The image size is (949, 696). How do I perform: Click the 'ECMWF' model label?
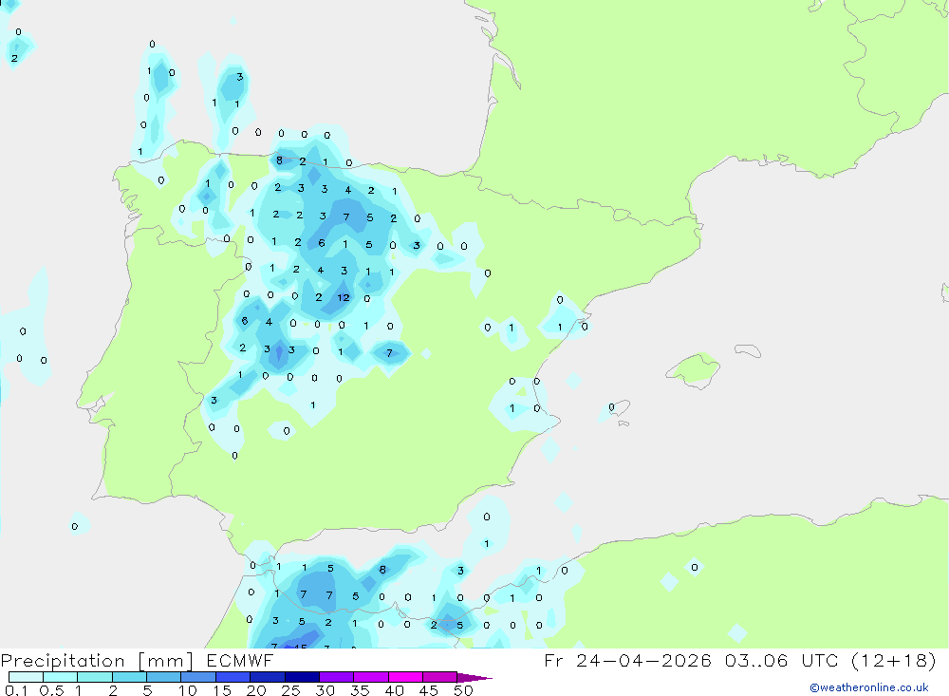pyautogui.click(x=240, y=660)
